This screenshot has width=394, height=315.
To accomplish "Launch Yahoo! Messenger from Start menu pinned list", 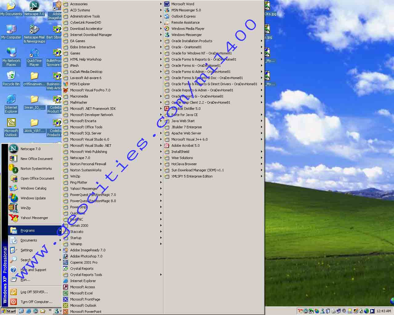I will coord(35,218).
